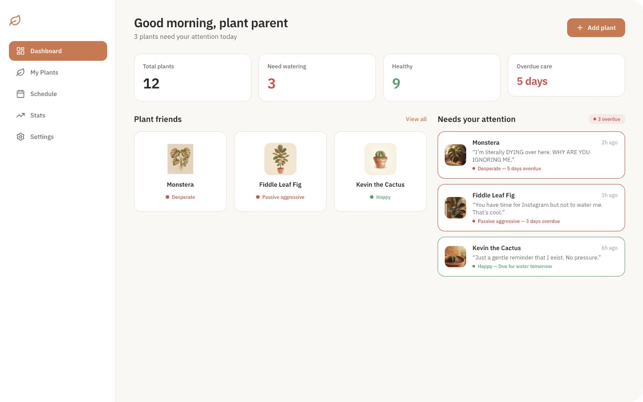Go to the Schedule page

(43, 94)
